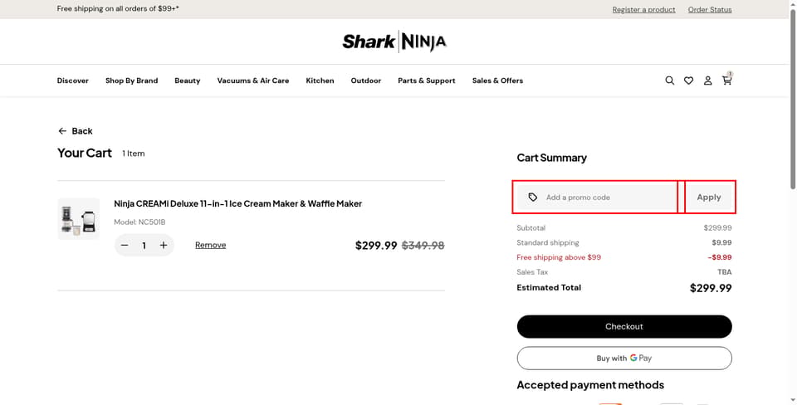The width and height of the screenshot is (797, 405).
Task: Click the Ninja CREAMi Deluxe product title
Action: (238, 204)
